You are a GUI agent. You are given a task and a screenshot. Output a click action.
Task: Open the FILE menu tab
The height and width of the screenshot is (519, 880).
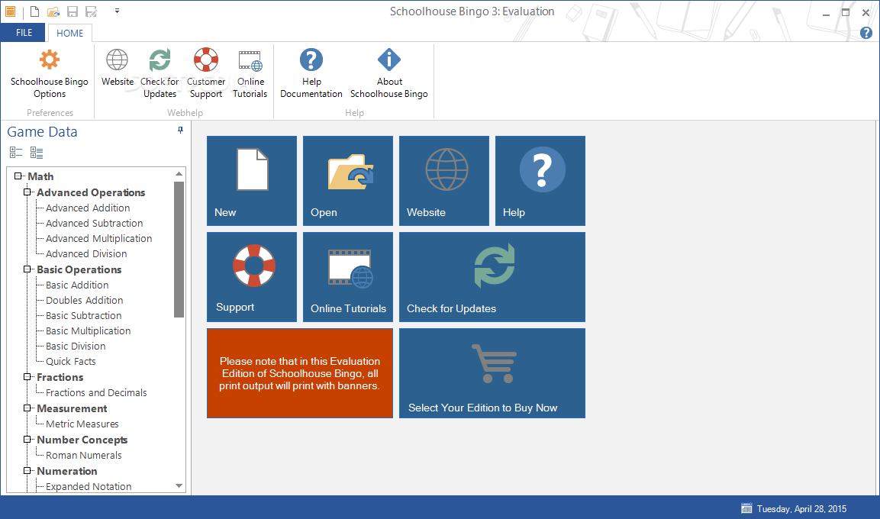(24, 33)
